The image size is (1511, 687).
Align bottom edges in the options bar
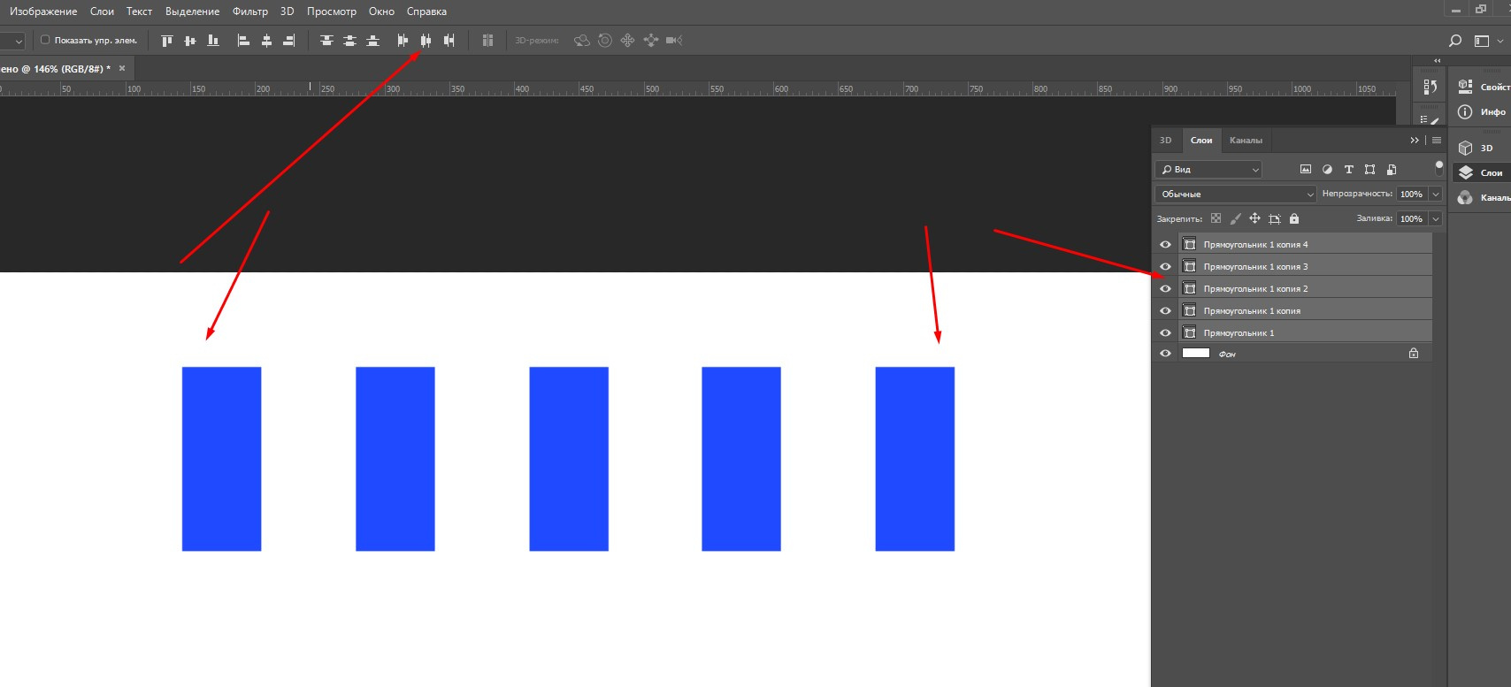tap(213, 41)
